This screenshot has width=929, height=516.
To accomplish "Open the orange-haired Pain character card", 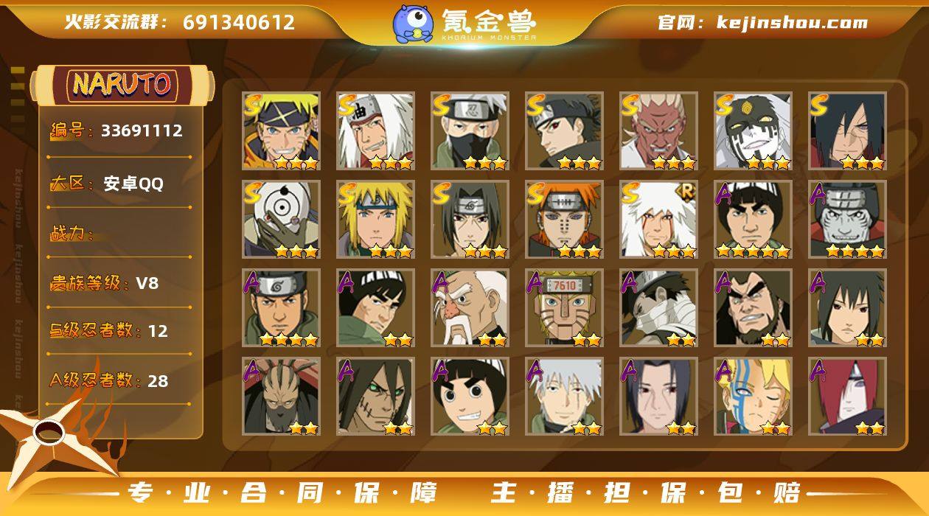I will pyautogui.click(x=564, y=220).
